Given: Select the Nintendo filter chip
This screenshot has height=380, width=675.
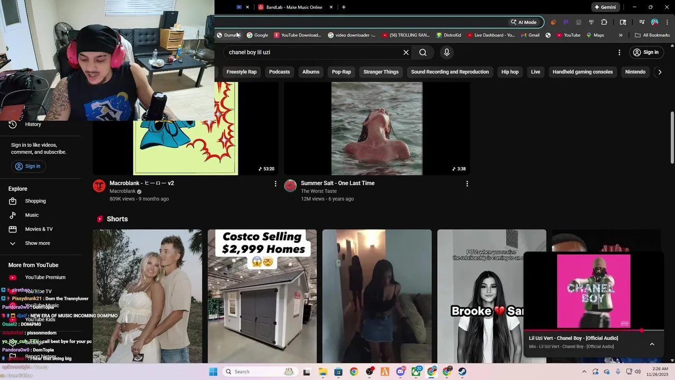Looking at the screenshot, I should [635, 72].
